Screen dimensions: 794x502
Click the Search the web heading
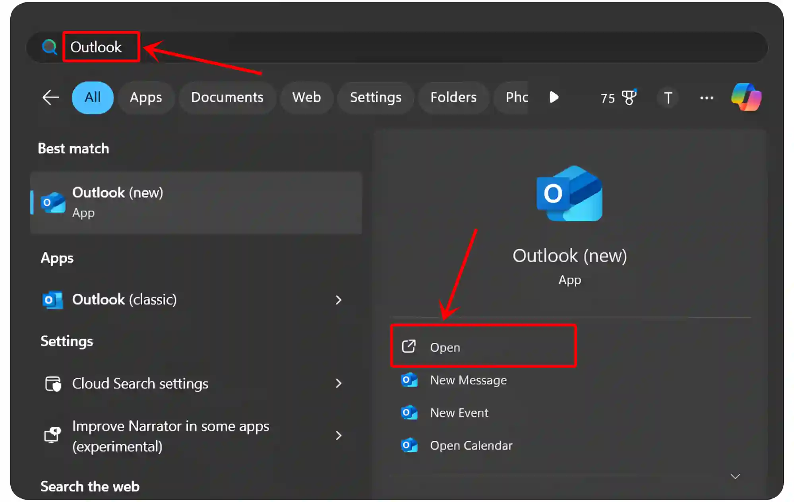tap(90, 487)
